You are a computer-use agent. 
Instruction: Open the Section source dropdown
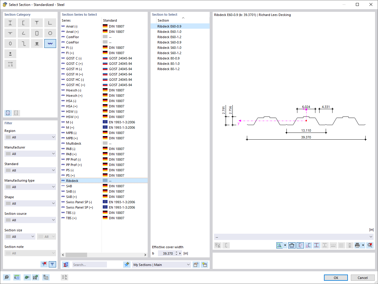click(x=30, y=220)
